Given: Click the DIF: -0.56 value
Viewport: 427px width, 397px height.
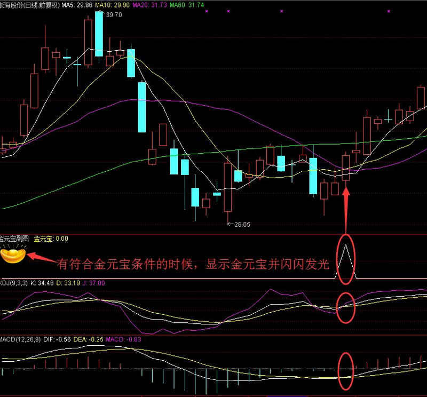Looking at the screenshot, I should (57, 339).
